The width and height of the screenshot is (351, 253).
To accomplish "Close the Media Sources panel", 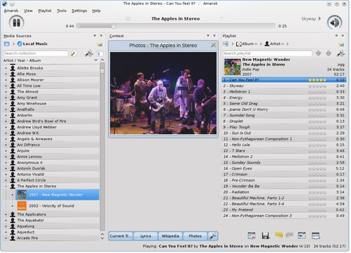I will (101, 36).
